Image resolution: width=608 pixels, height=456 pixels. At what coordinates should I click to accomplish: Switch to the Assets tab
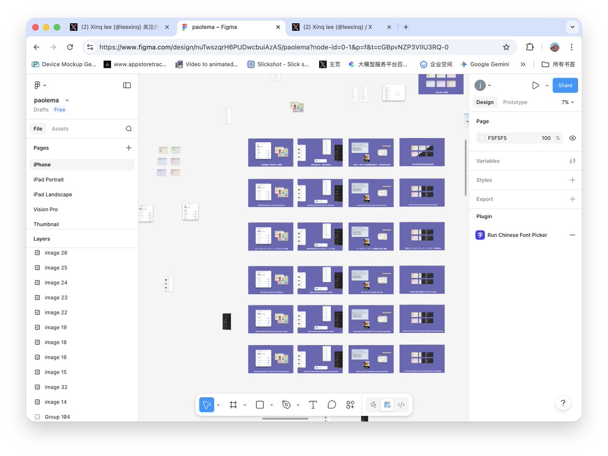point(60,129)
